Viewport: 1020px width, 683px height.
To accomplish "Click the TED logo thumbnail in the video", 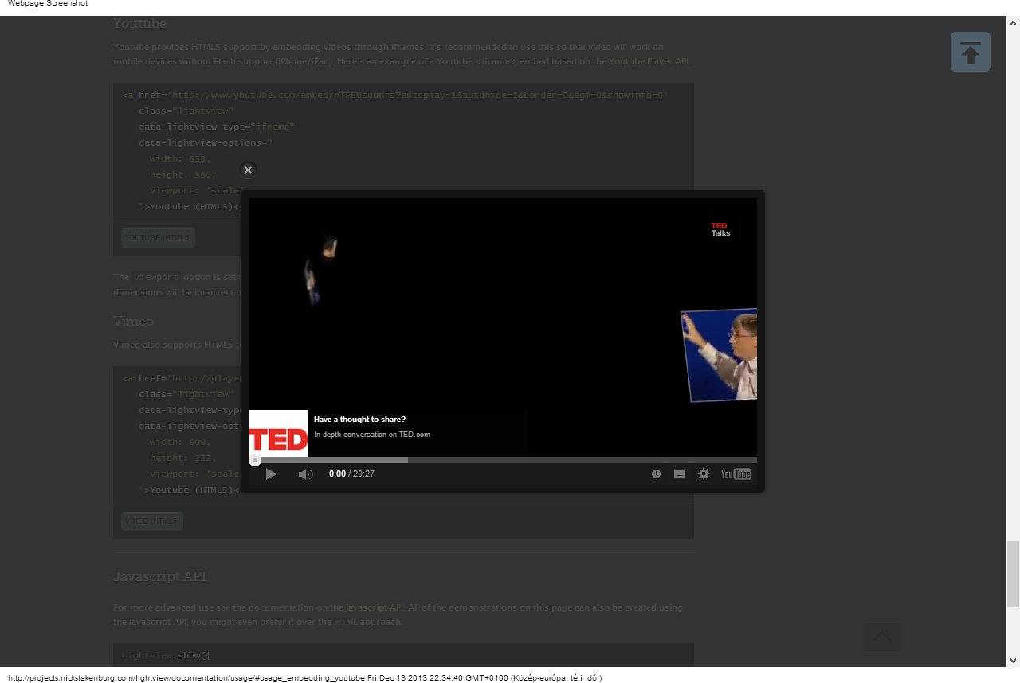I will tap(278, 433).
